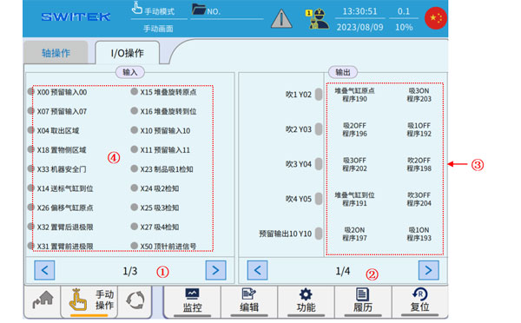Click the cycle arrows auto mode icon
The image size is (521, 323).
click(135, 300)
